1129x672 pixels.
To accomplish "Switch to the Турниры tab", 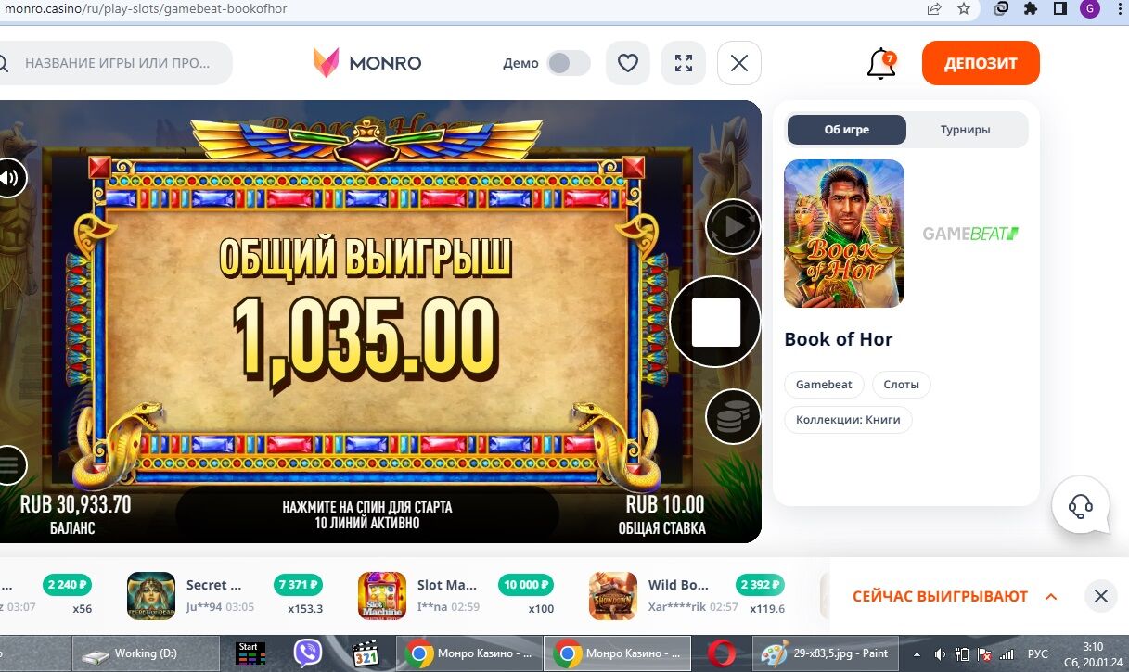I will [965, 130].
